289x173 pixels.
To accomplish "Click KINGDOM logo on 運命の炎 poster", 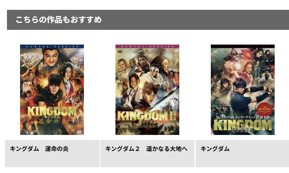I will (x=52, y=111).
